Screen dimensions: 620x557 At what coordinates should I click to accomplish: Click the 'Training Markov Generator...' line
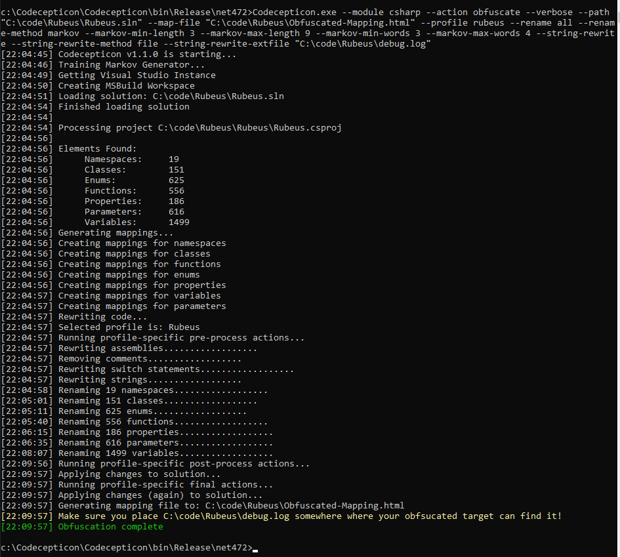(103, 65)
